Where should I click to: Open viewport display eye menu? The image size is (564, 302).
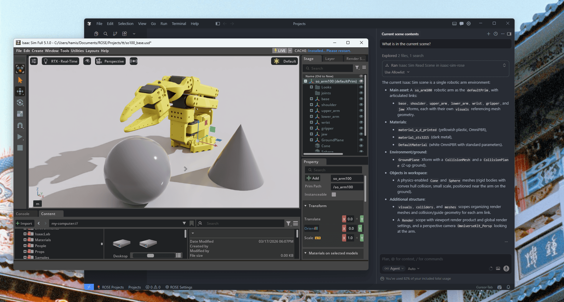(87, 61)
